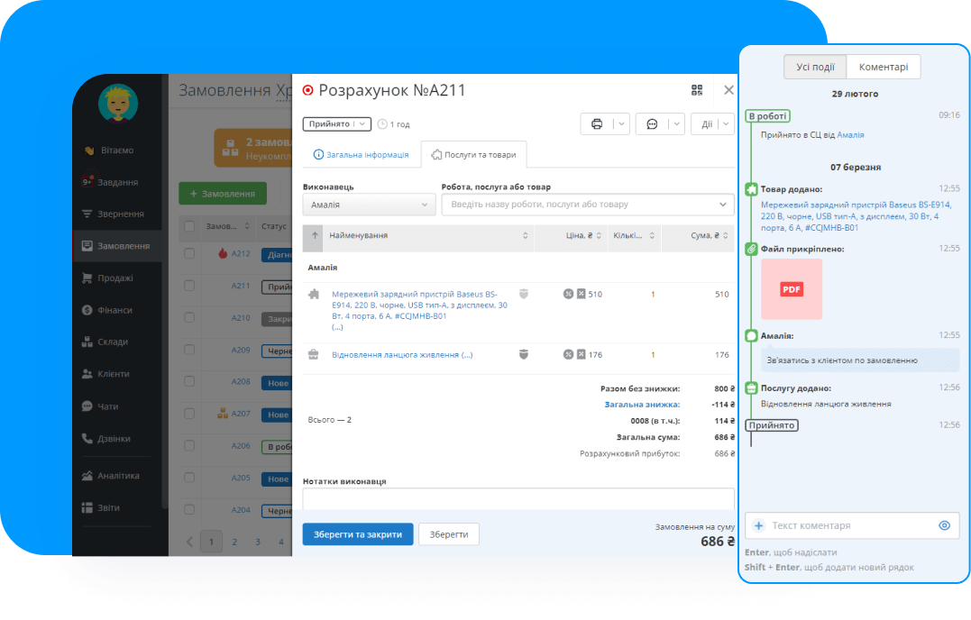The height and width of the screenshot is (620, 971).
Task: Toggle comment visibility eye icon
Action: 944,525
